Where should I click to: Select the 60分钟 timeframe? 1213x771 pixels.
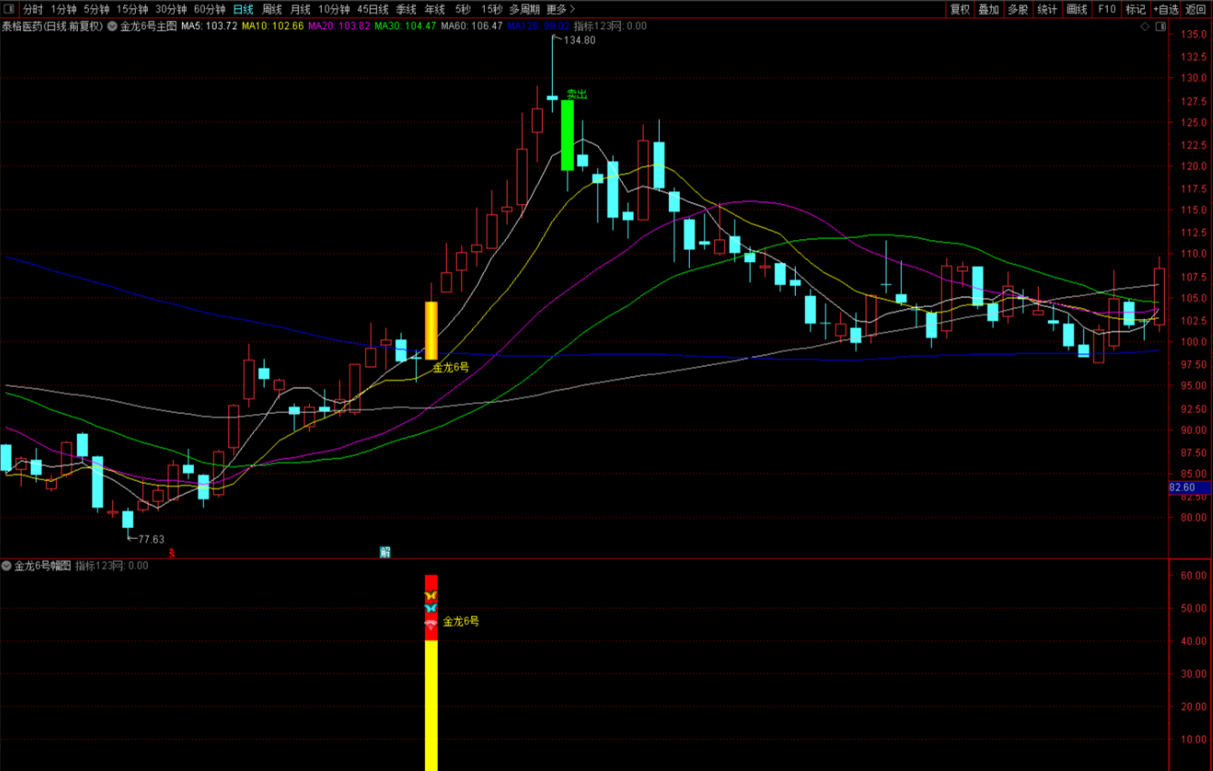pyautogui.click(x=209, y=9)
